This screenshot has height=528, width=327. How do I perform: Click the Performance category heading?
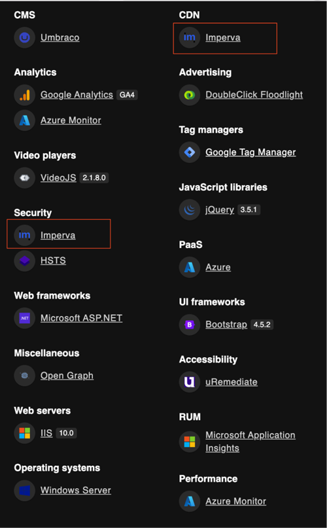click(208, 479)
